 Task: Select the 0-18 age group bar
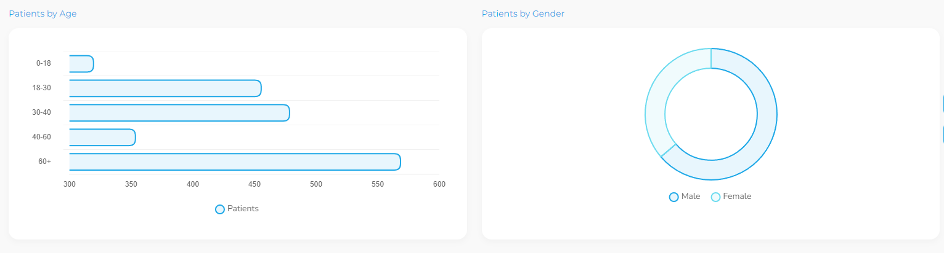81,64
